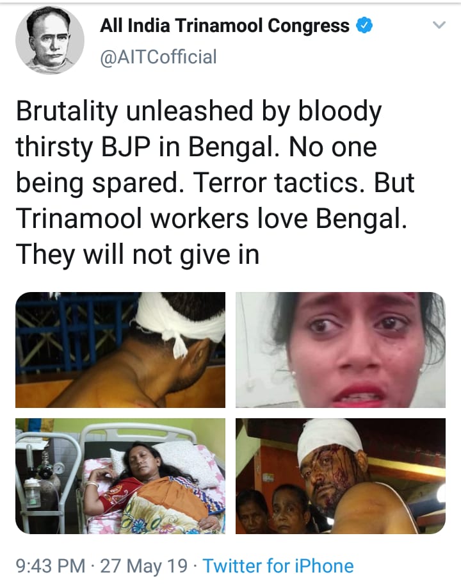View photo of bleeding man with bandage
The width and height of the screenshot is (461, 586).
341,476
